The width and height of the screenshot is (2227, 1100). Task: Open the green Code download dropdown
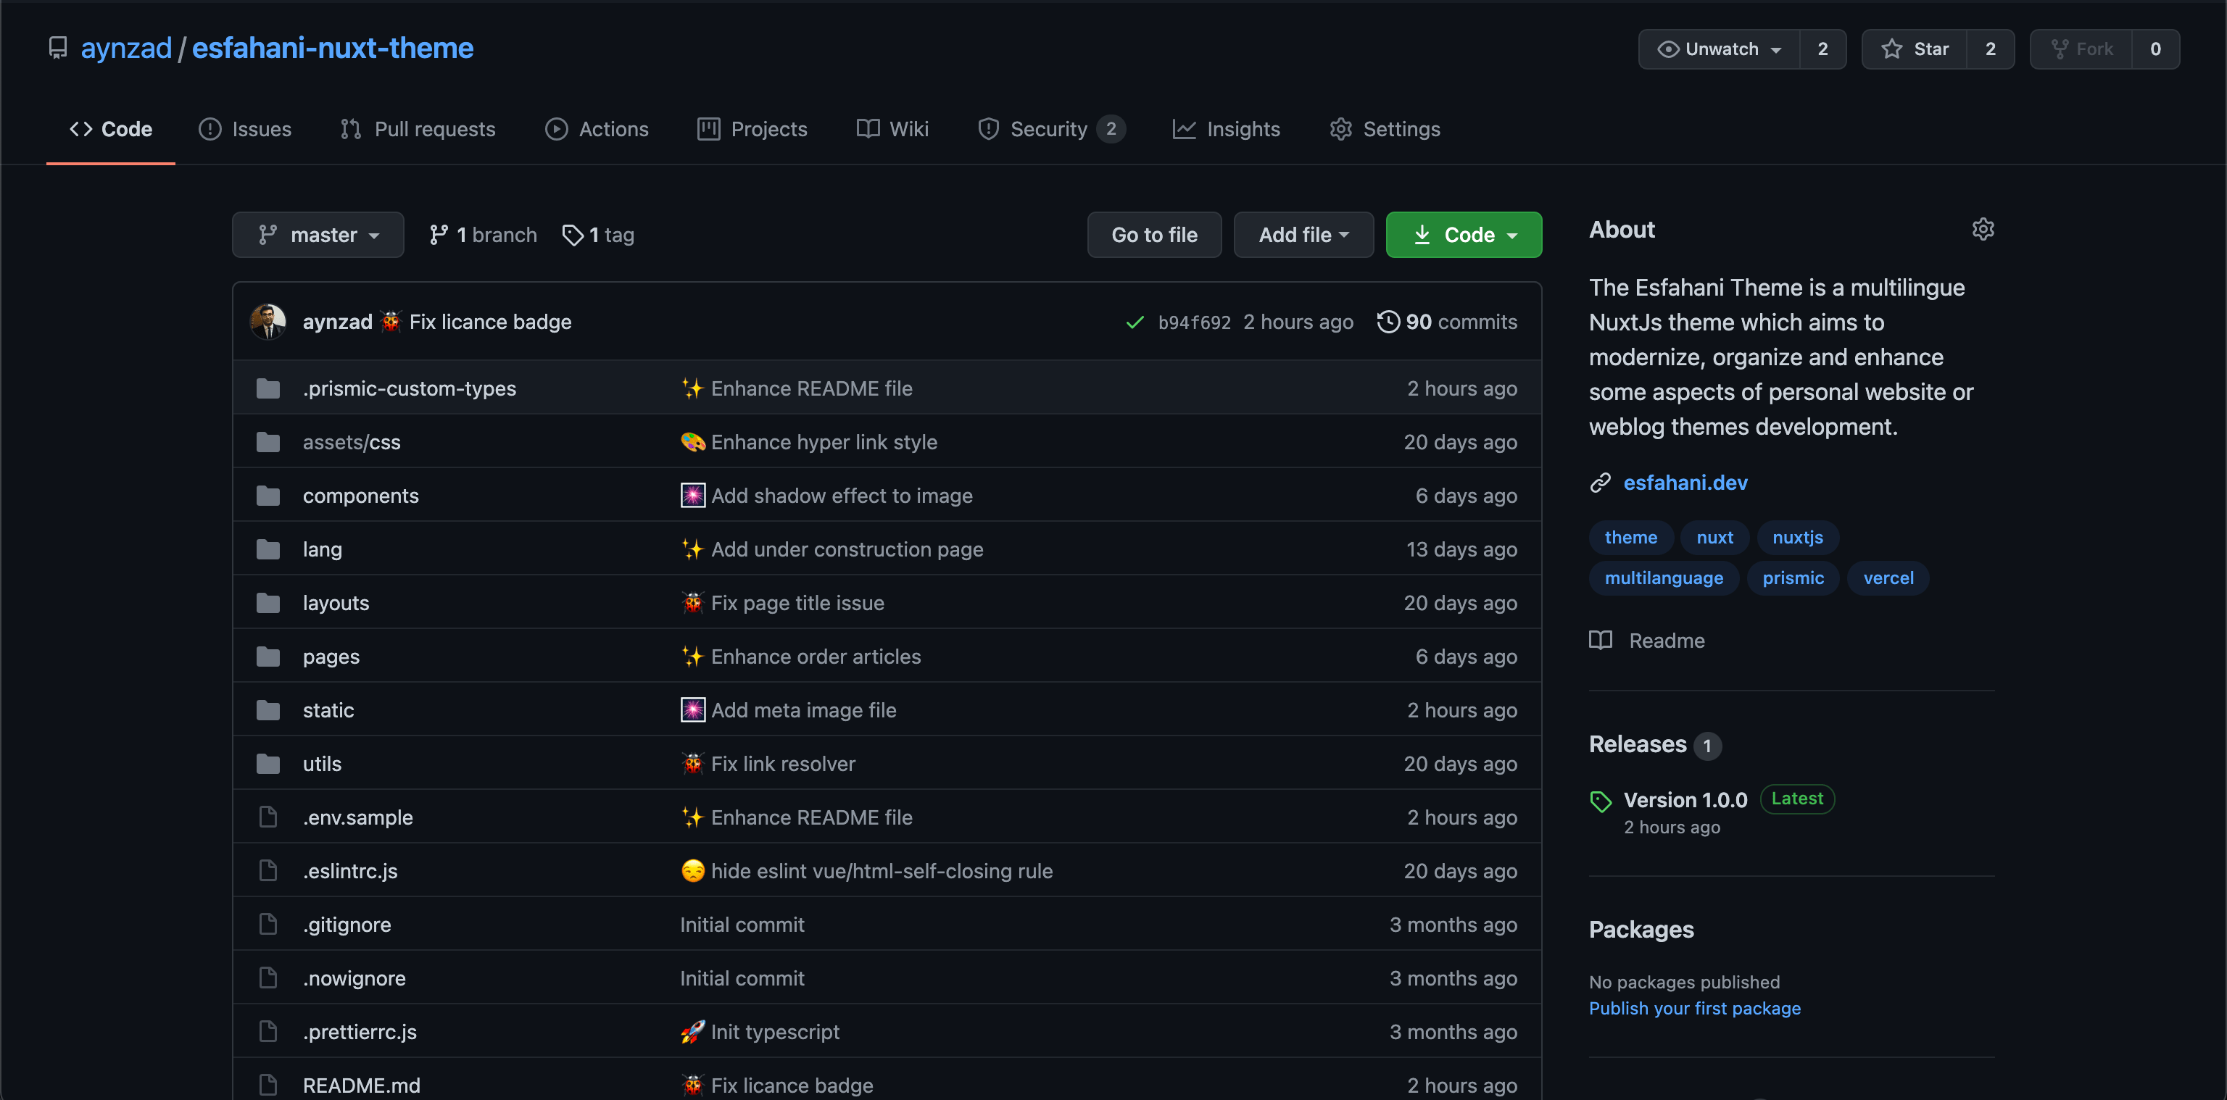point(1464,235)
